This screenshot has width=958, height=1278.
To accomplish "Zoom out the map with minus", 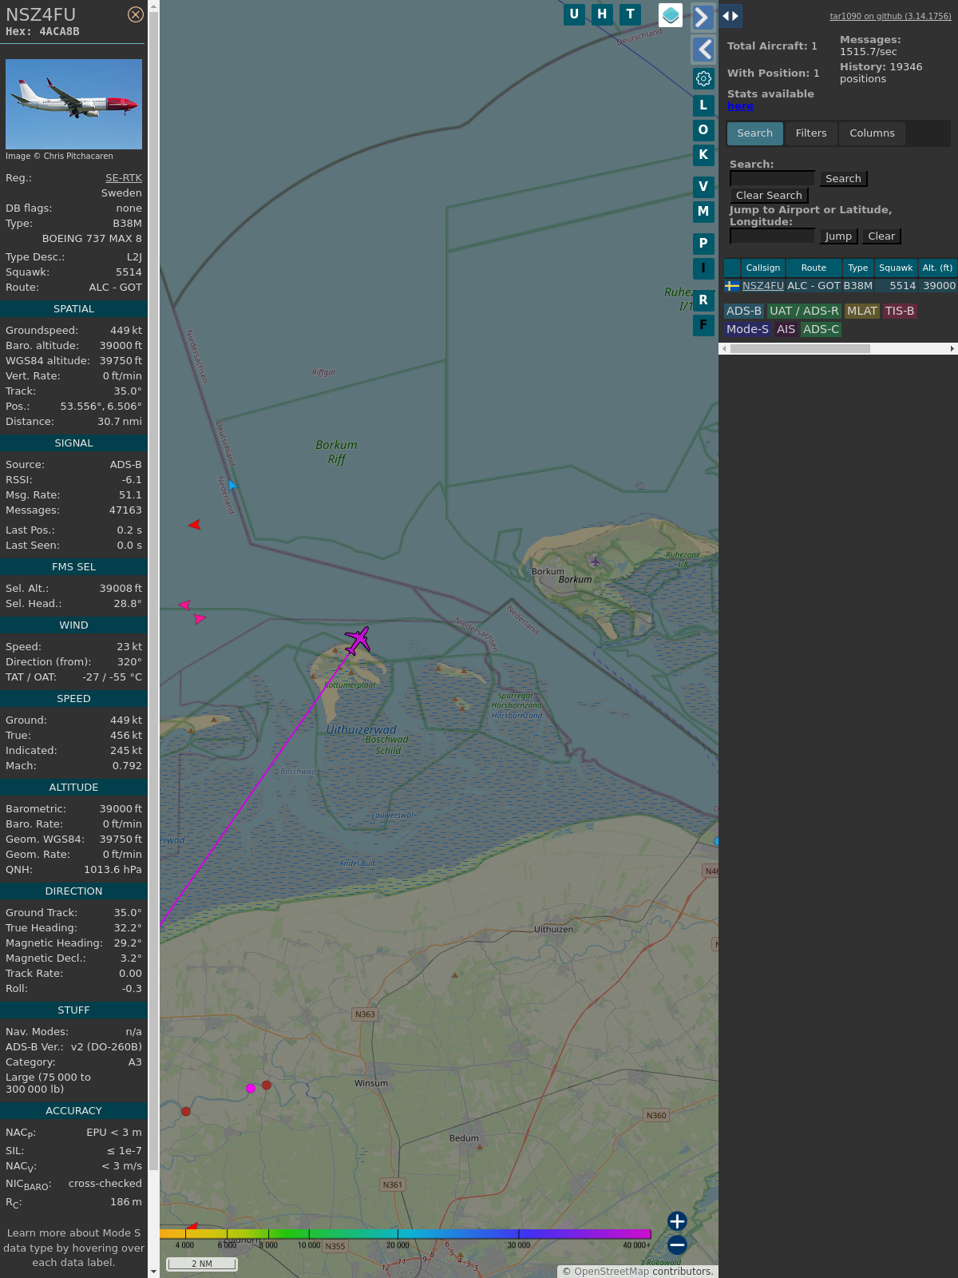I will tap(677, 1244).
